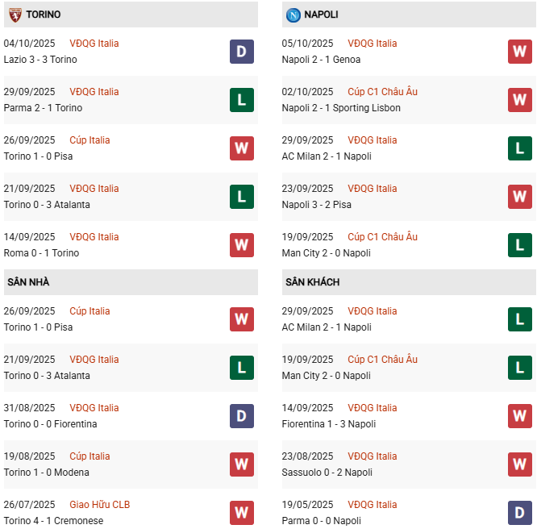Click the Napoli club logo icon
The height and width of the screenshot is (529, 537).
click(x=293, y=15)
